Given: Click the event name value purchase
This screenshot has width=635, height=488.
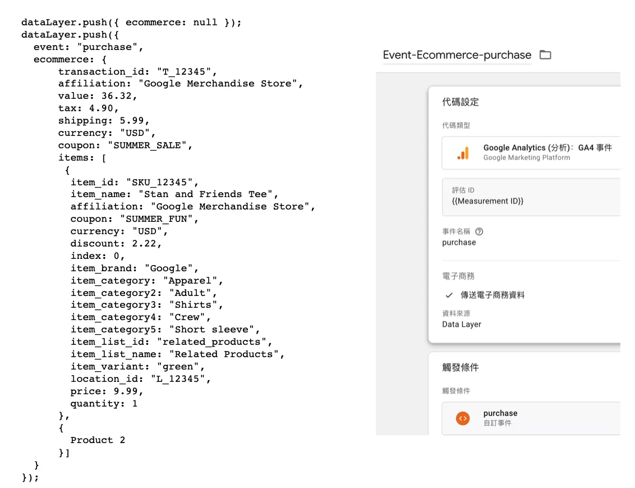Looking at the screenshot, I should pyautogui.click(x=459, y=243).
